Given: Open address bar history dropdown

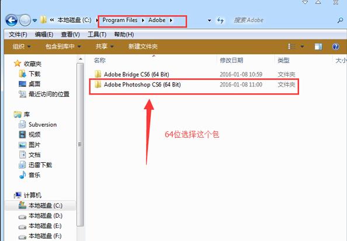Looking at the screenshot, I should tap(209, 20).
